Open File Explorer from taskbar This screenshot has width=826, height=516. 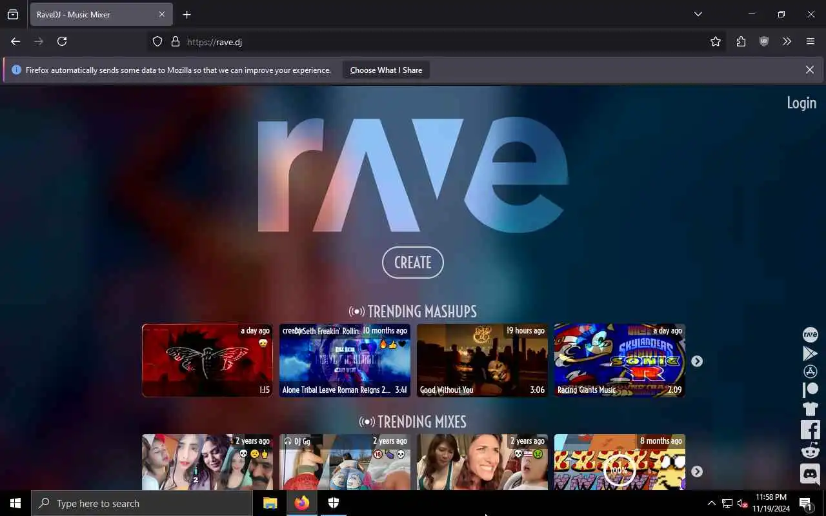270,503
